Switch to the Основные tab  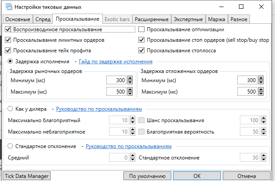click(18, 19)
